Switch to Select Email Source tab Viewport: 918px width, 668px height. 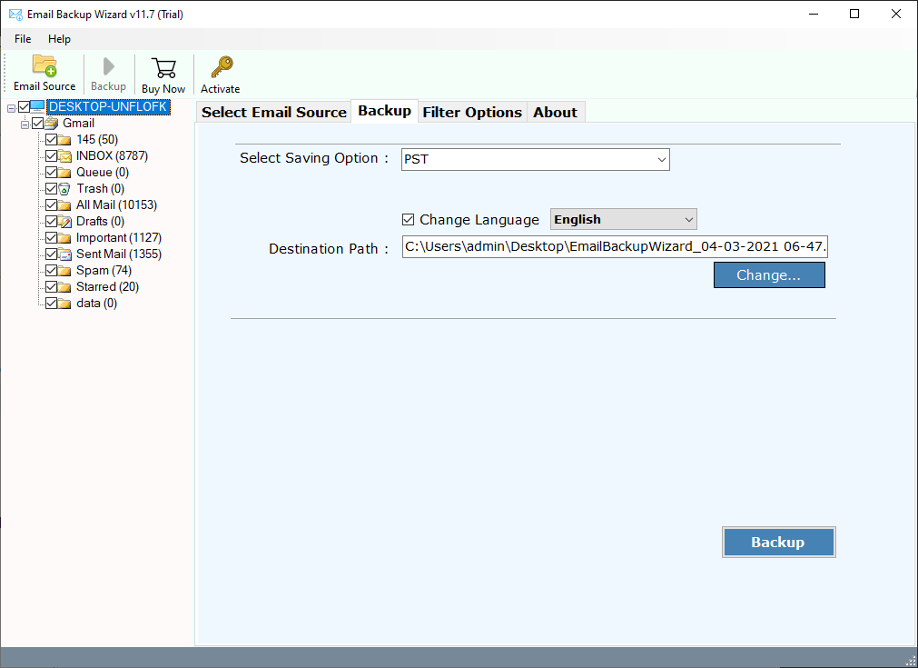274,112
